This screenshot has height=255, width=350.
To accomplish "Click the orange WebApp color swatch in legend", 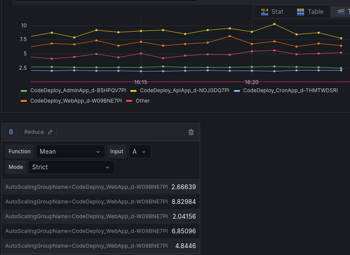I will click(24, 101).
